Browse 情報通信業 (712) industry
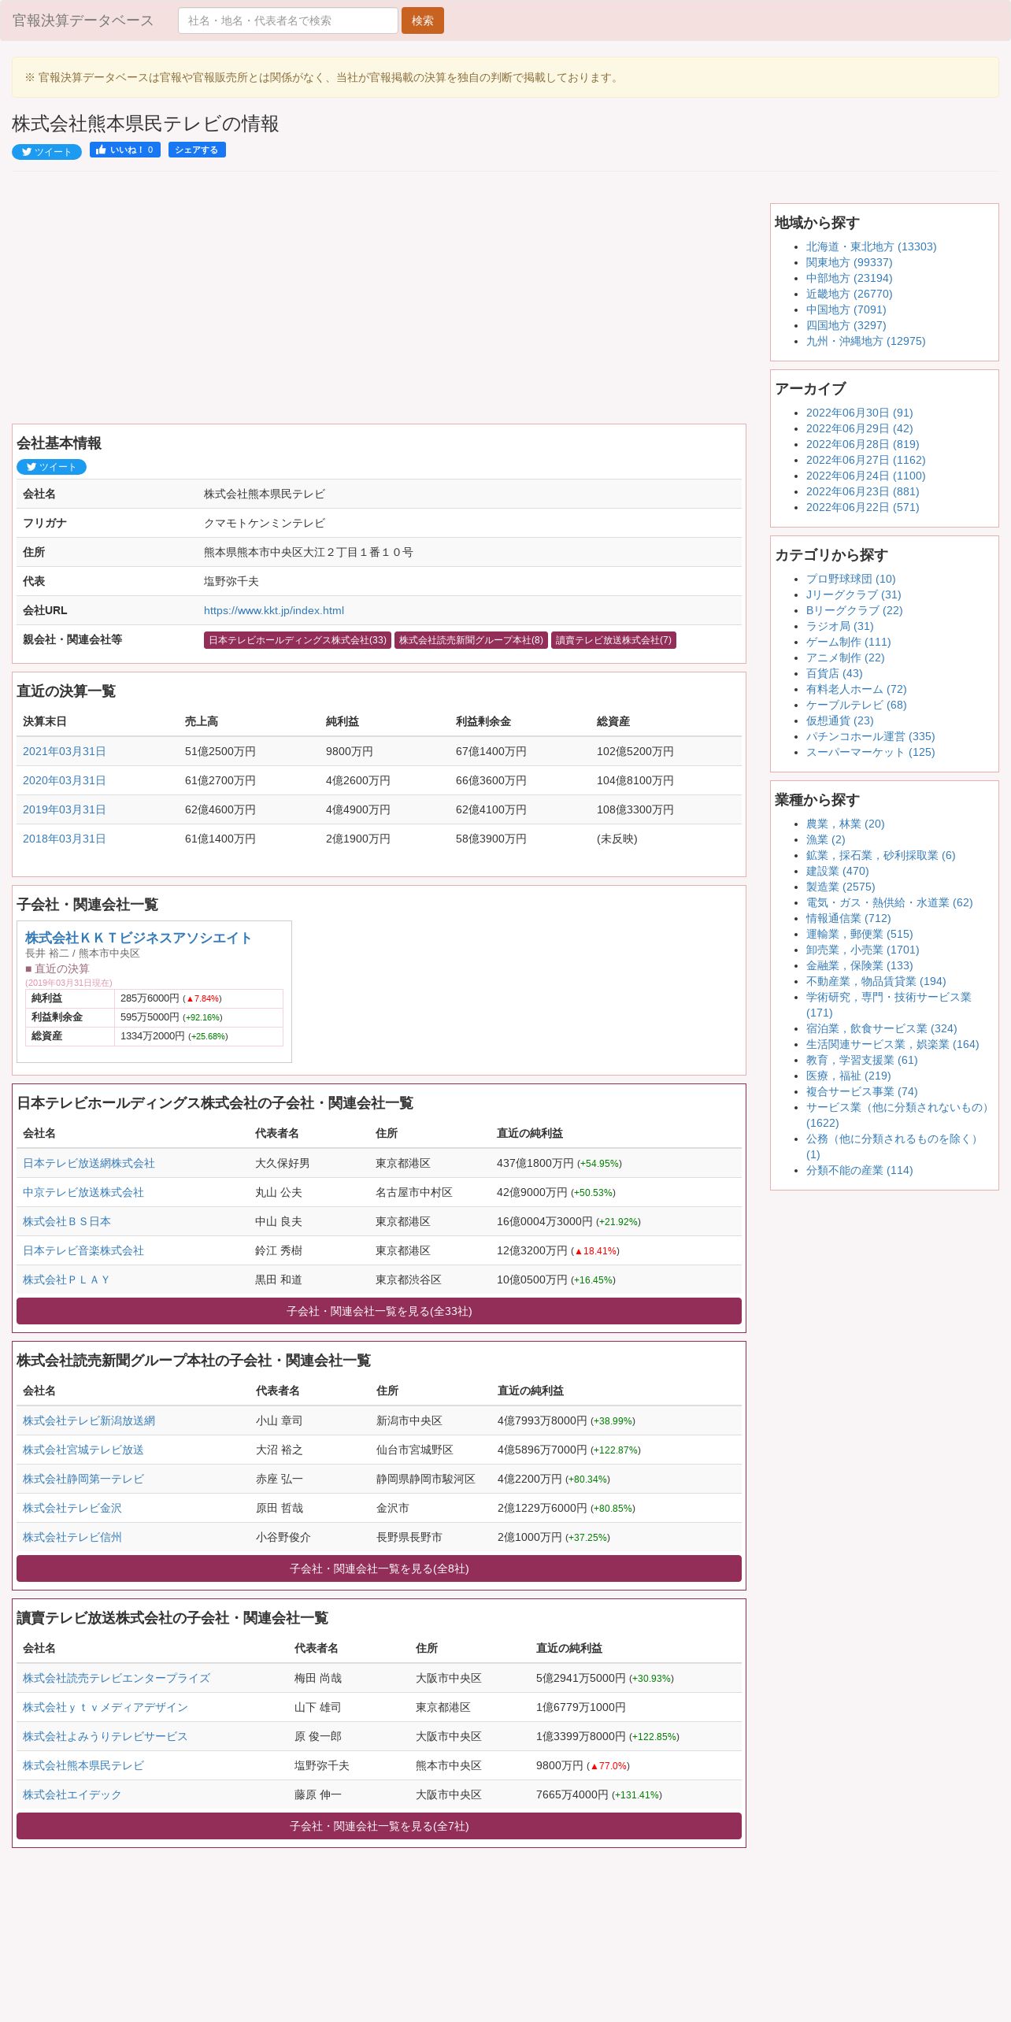Image resolution: width=1011 pixels, height=2022 pixels. coord(848,918)
